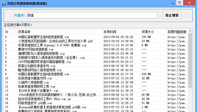Image resolution: width=197 pixels, height=112 pixels.
Task: Sort by the 百度网盘链接 column header
Action: tap(177, 32)
